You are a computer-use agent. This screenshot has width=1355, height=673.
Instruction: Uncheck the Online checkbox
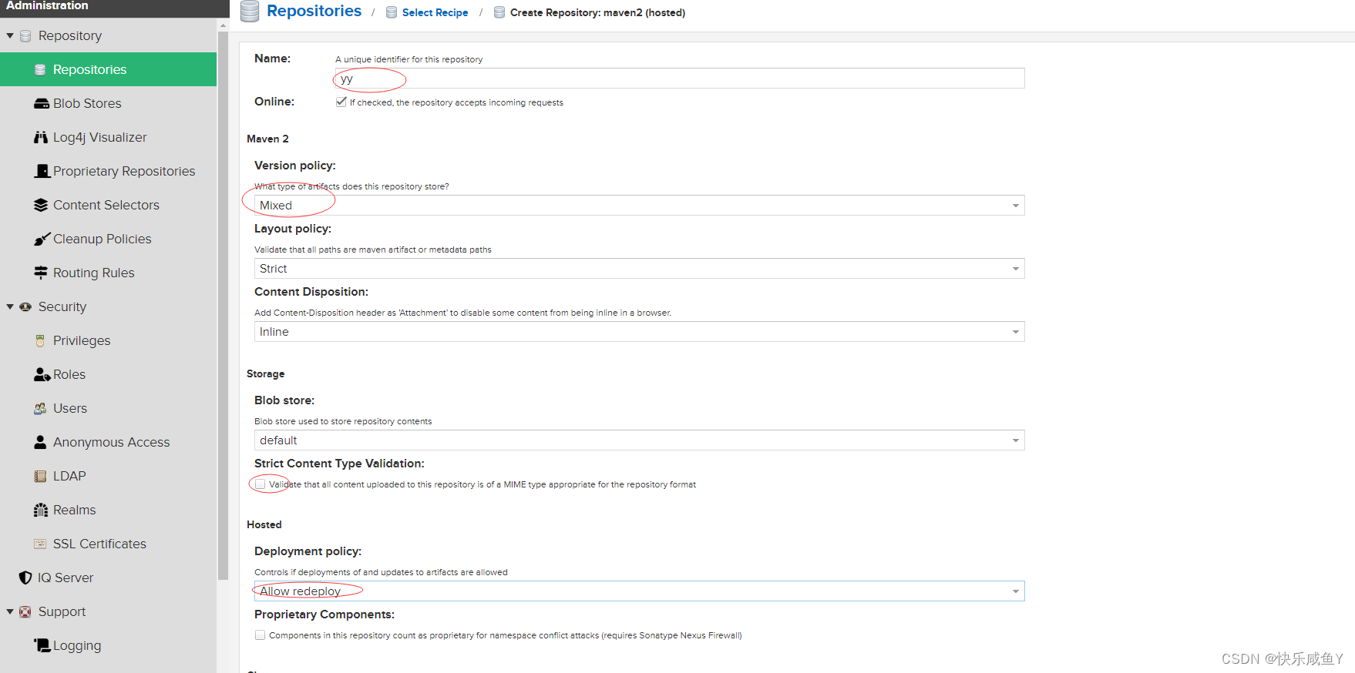(x=341, y=102)
